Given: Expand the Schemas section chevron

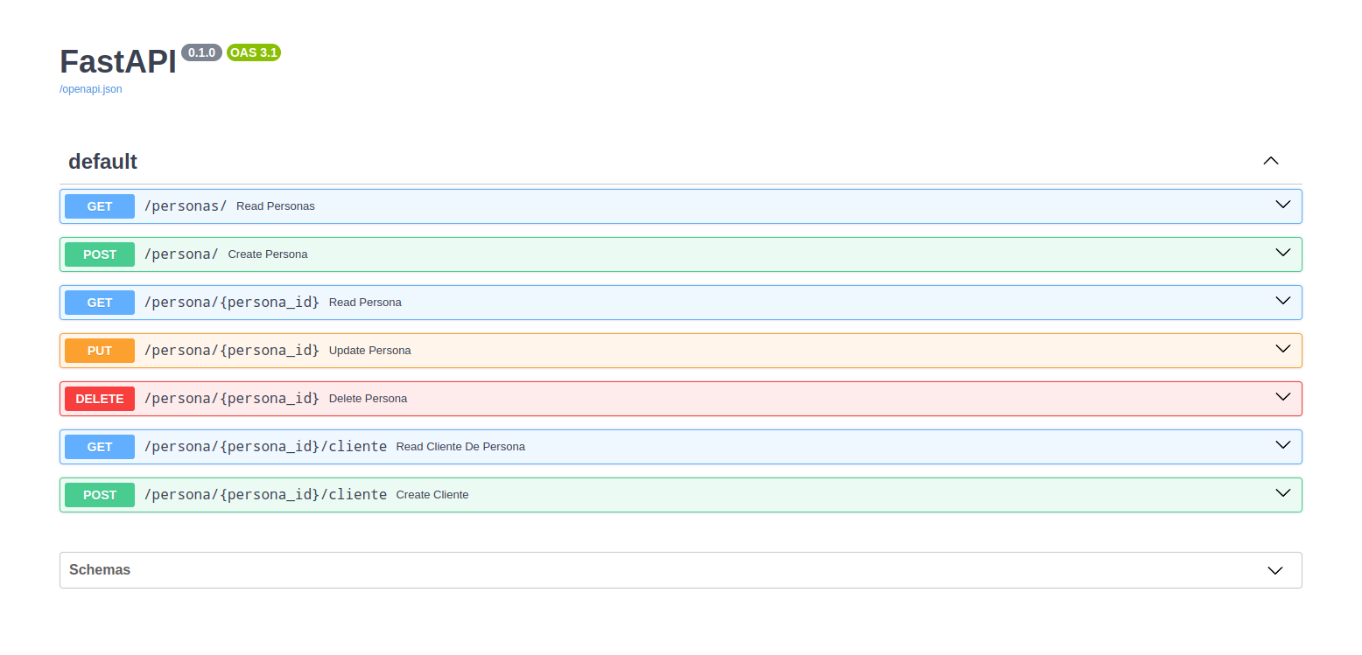Looking at the screenshot, I should coord(1275,570).
